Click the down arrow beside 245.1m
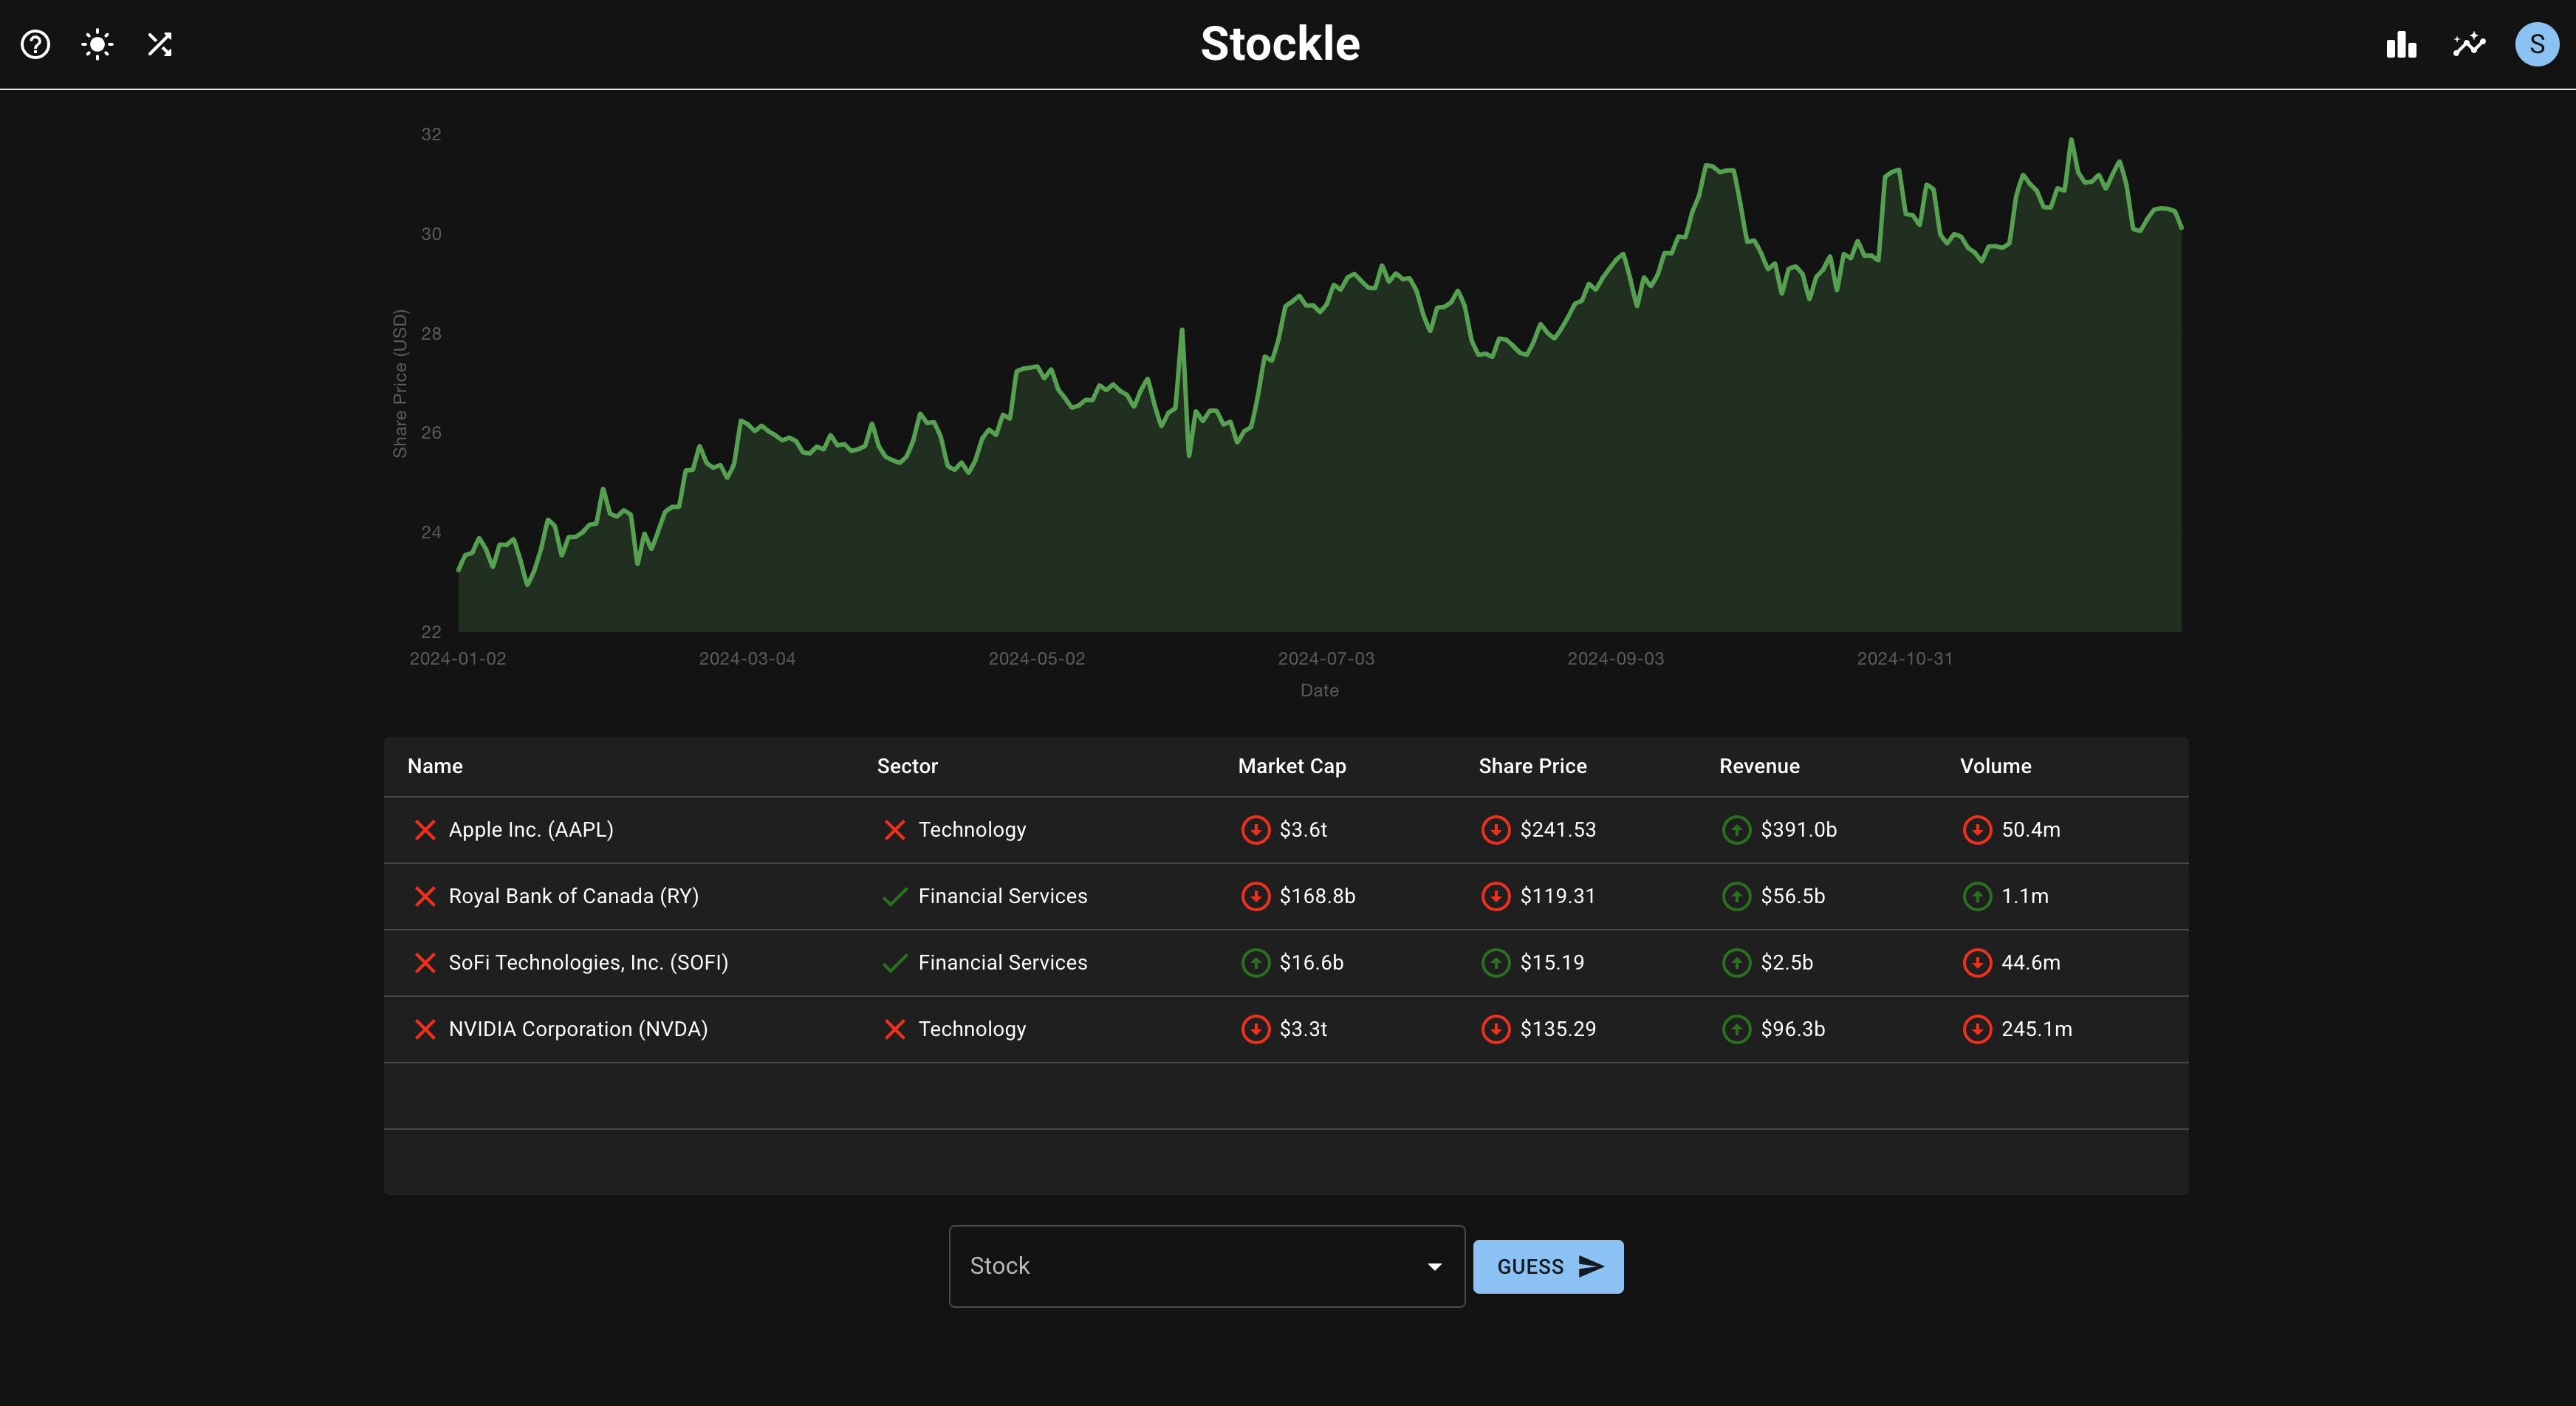2576x1406 pixels. [x=1977, y=1029]
